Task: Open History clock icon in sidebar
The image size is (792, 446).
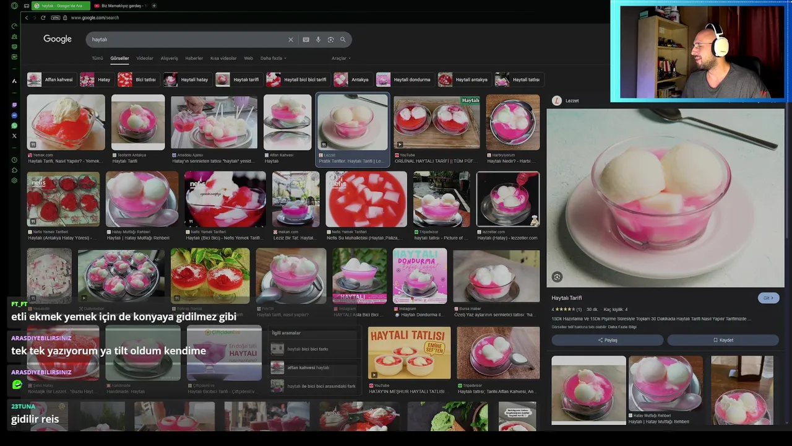Action: click(14, 160)
